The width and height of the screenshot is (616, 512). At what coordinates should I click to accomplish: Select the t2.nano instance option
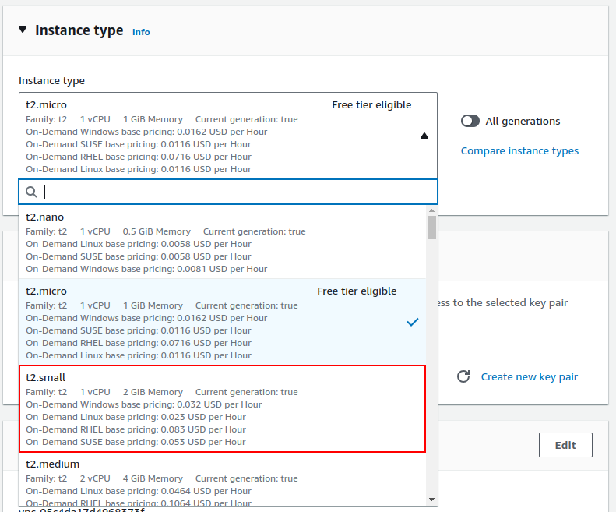click(222, 242)
